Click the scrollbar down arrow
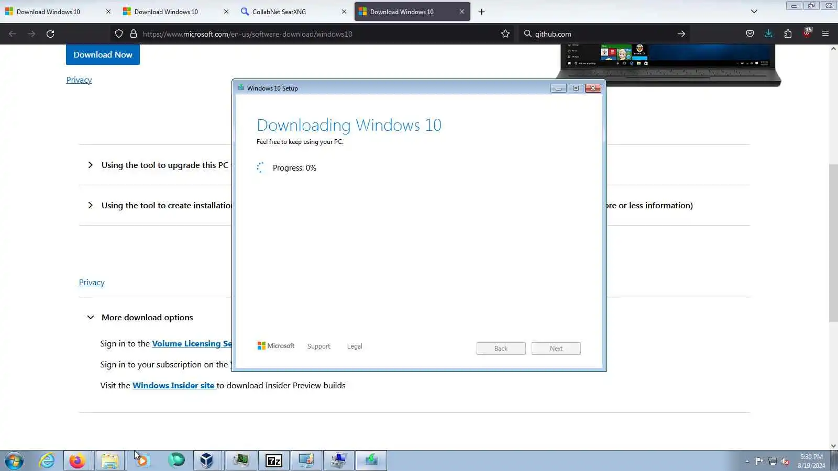 pyautogui.click(x=833, y=446)
